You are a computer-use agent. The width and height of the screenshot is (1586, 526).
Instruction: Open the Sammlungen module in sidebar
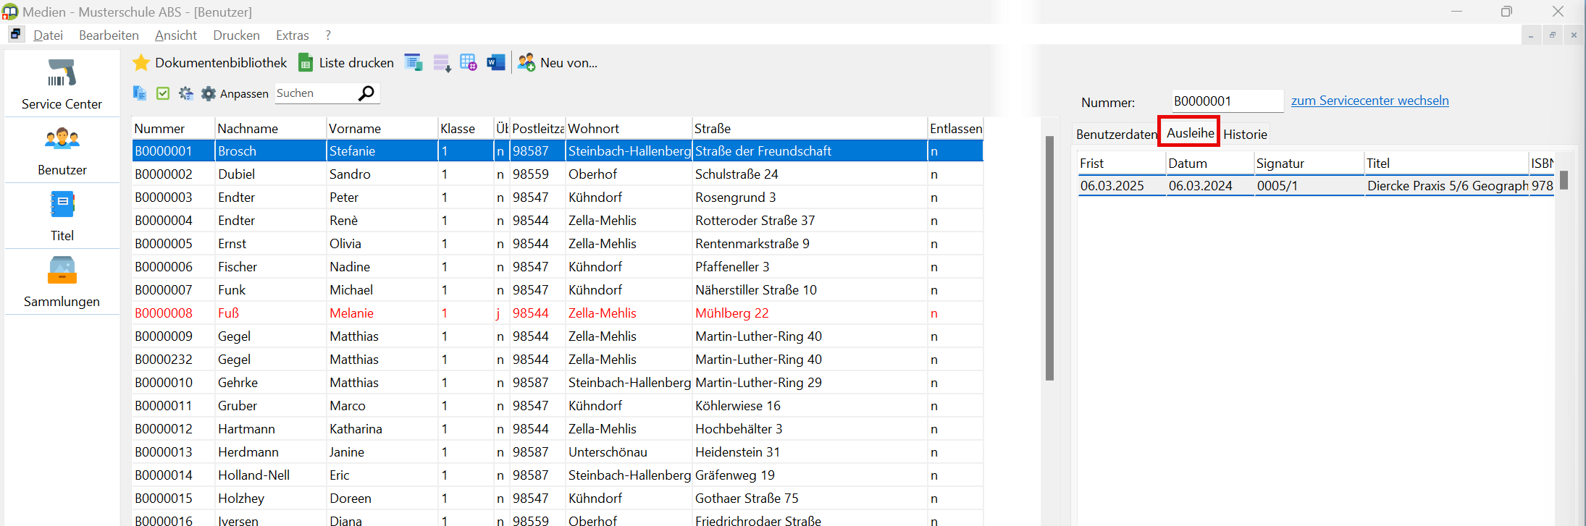tap(62, 282)
